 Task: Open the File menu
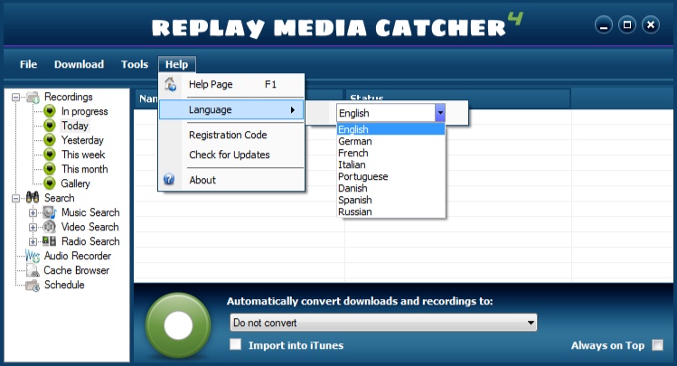[29, 64]
